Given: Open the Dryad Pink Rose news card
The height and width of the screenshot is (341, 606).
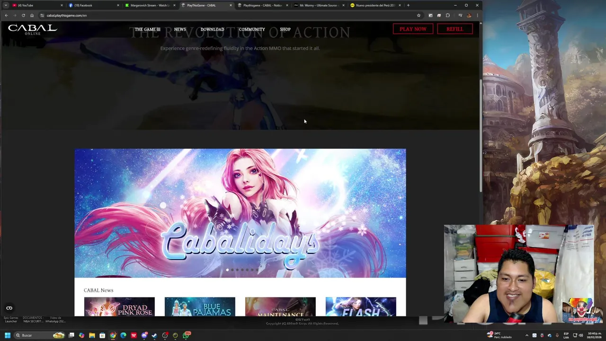Looking at the screenshot, I should [119, 306].
